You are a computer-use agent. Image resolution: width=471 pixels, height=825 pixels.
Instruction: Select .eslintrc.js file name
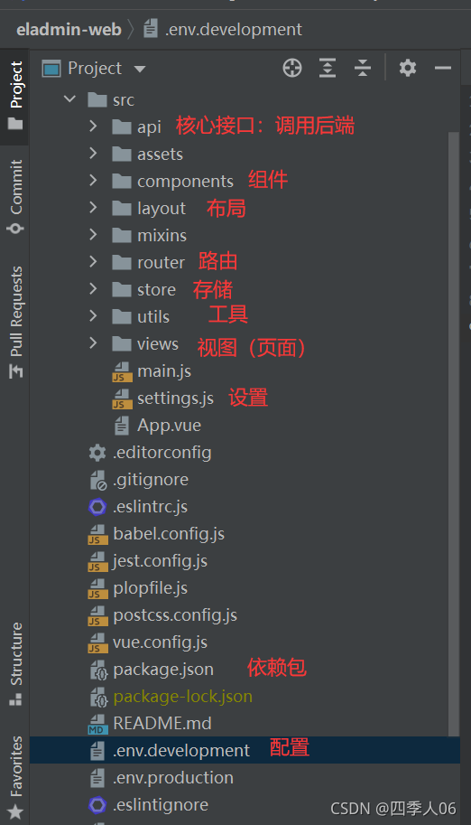click(x=151, y=507)
